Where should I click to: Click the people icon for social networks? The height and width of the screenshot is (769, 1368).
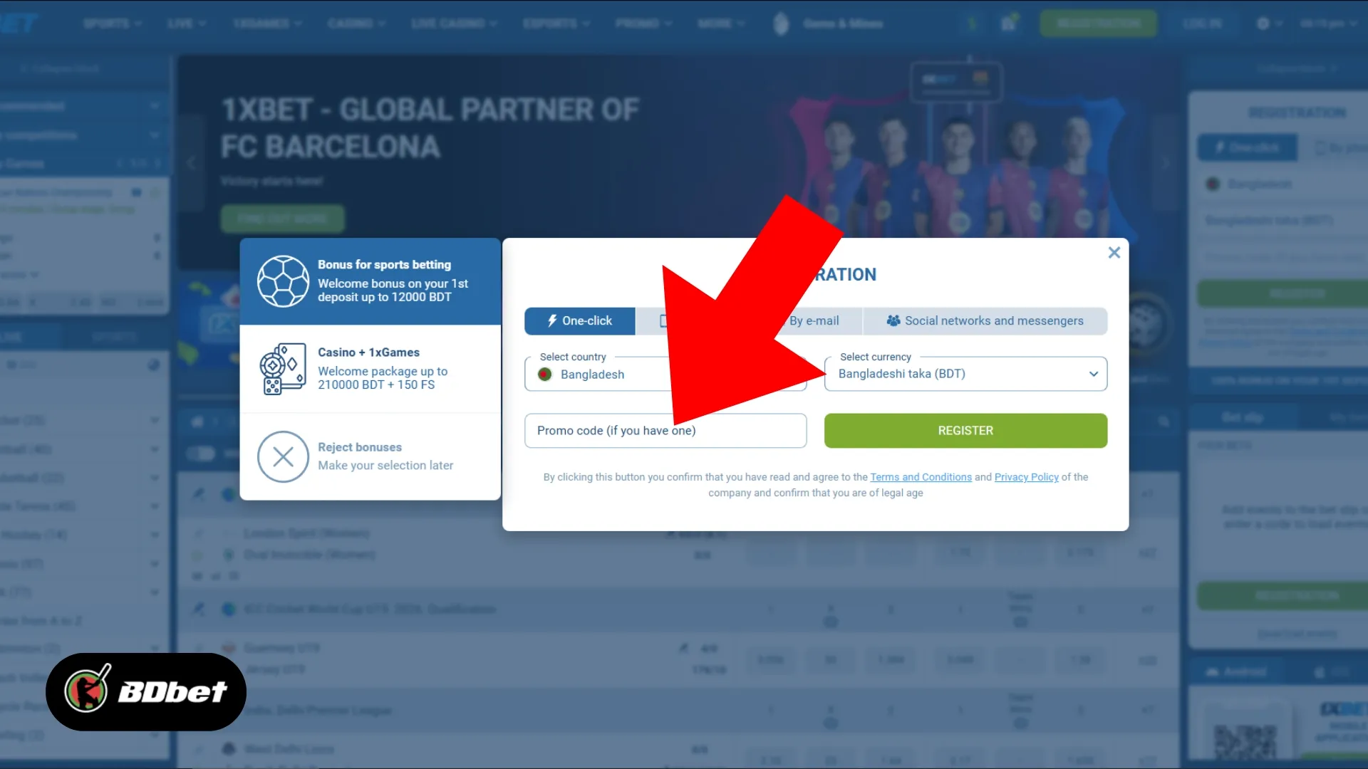[x=893, y=321]
